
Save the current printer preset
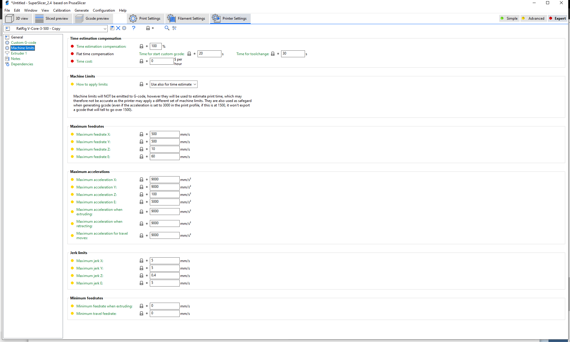(x=112, y=28)
